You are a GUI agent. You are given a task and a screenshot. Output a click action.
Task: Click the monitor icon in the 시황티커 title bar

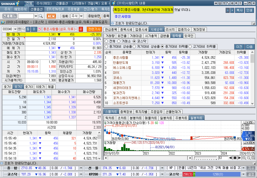pyautogui.click(x=220, y=3)
